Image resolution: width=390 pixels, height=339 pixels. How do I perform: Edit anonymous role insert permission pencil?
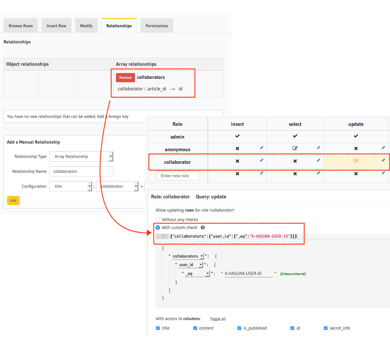point(261,148)
